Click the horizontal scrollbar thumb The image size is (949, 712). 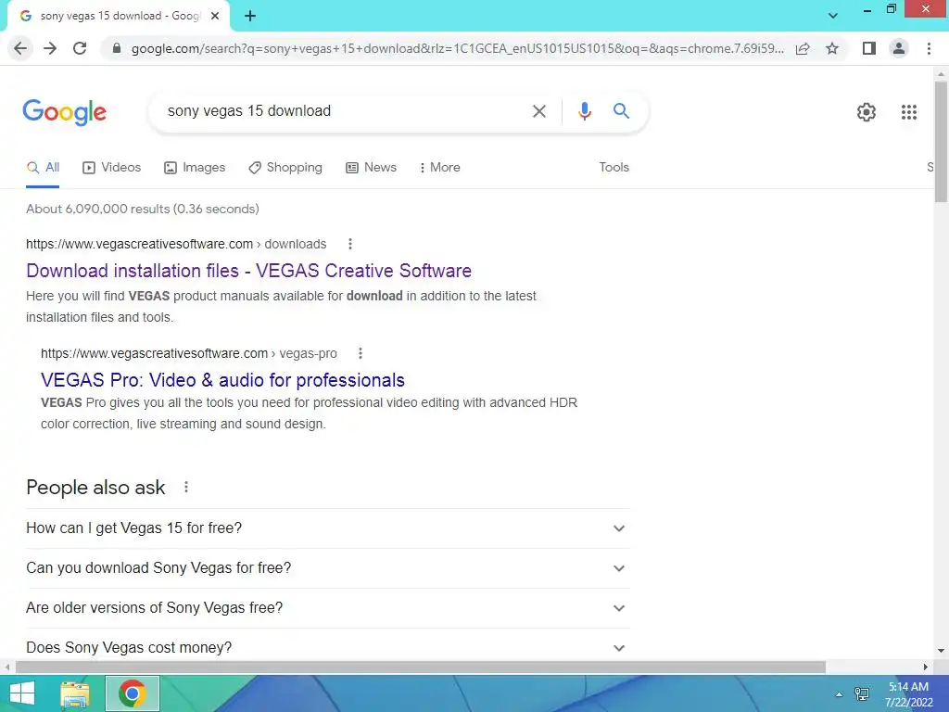click(x=421, y=667)
